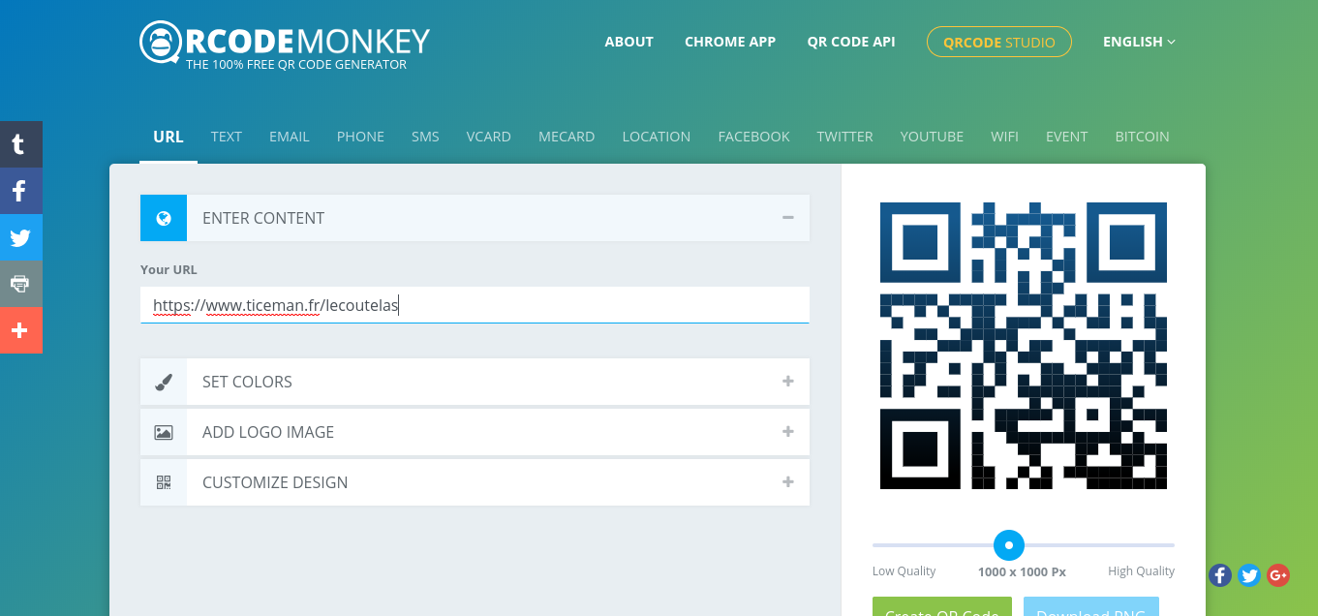Viewport: 1318px width, 616px height.
Task: Share on Twitter from left sidebar
Action: pyautogui.click(x=20, y=237)
